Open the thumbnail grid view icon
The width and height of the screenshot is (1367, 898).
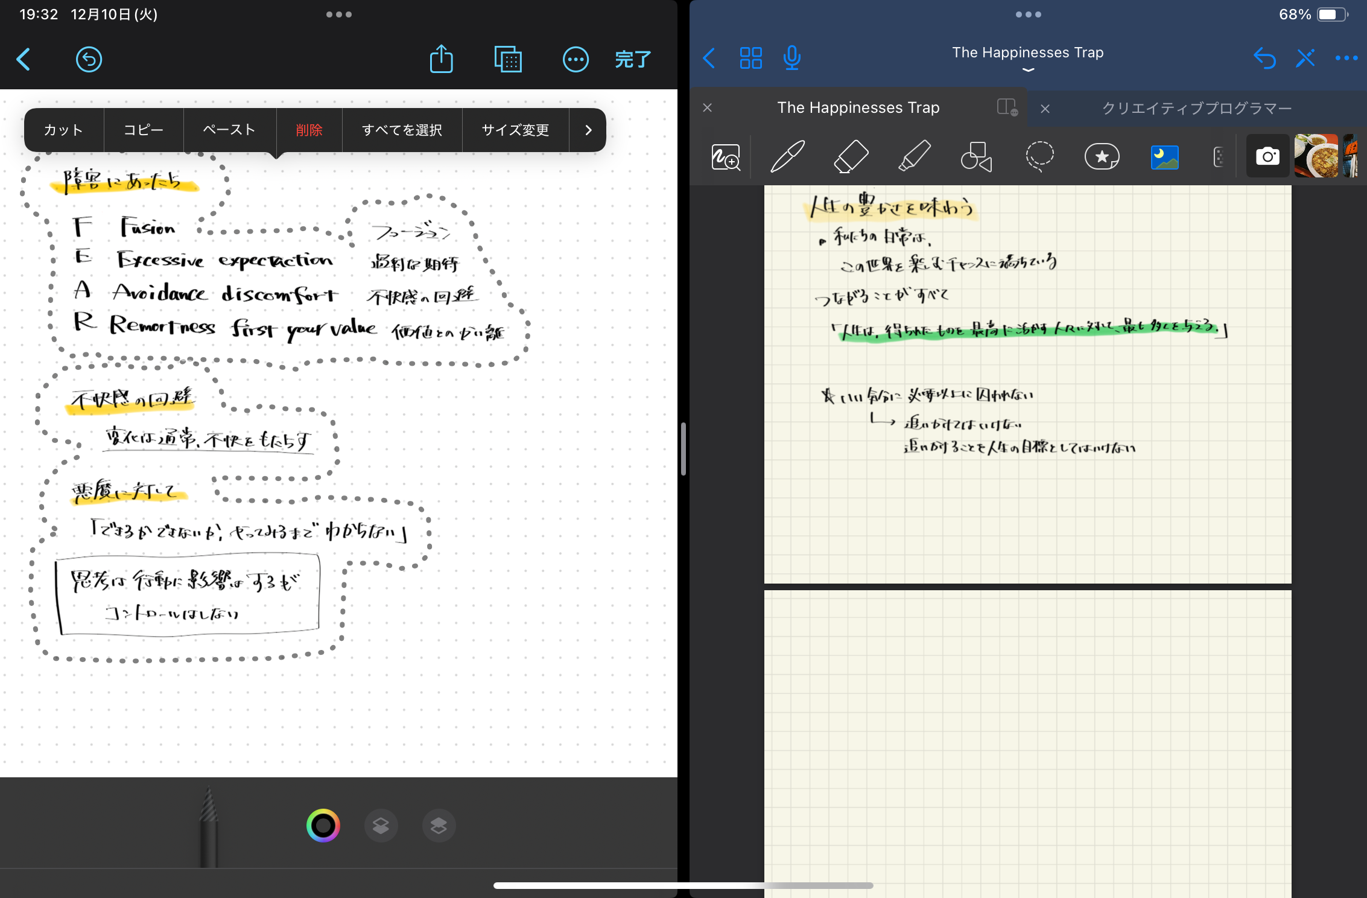tap(751, 58)
